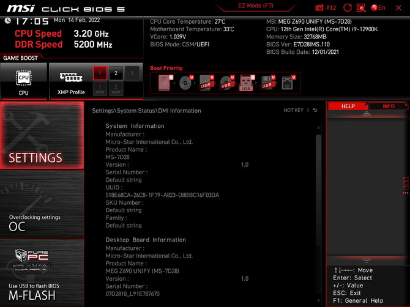
Task: Click the breadcrumb Settings\System Status\DMI Information
Action: 146,111
